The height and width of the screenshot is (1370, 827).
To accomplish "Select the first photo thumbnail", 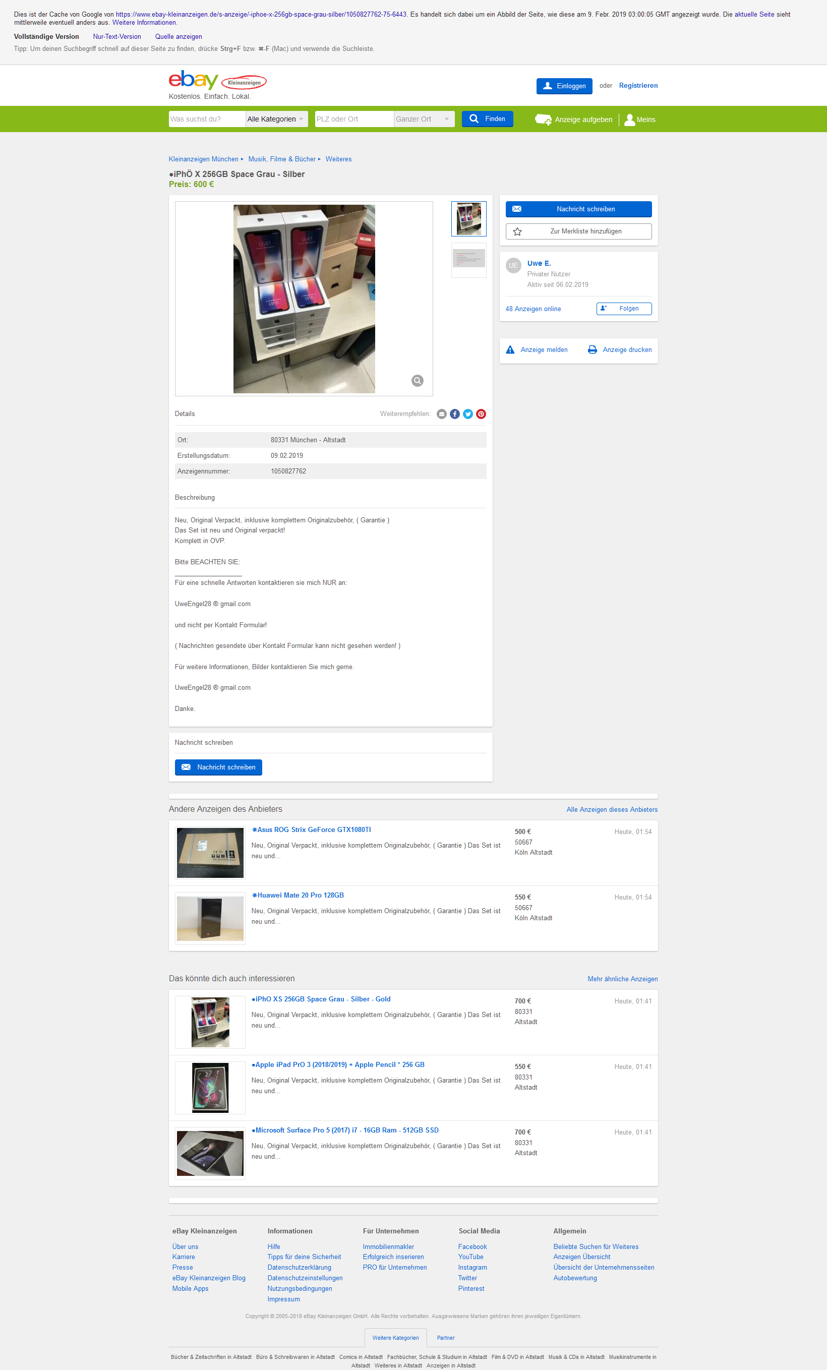I will click(468, 218).
